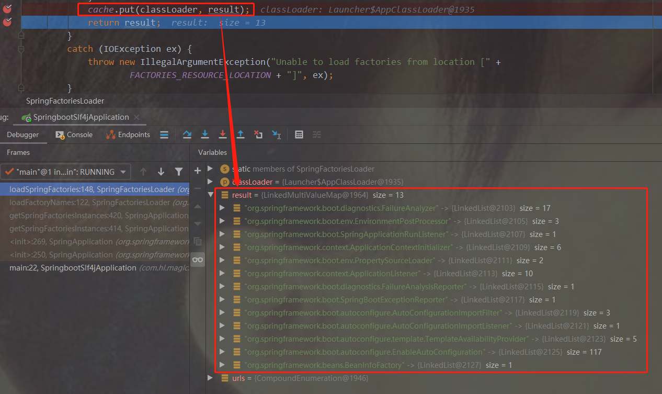Select getSpringFactoriesInstances:420 stack frame
The image size is (662, 394).
(x=95, y=216)
